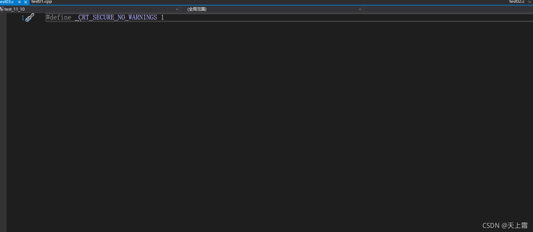The image size is (533, 232).
Task: Click line number 1 in the gutter
Action: (x=22, y=17)
